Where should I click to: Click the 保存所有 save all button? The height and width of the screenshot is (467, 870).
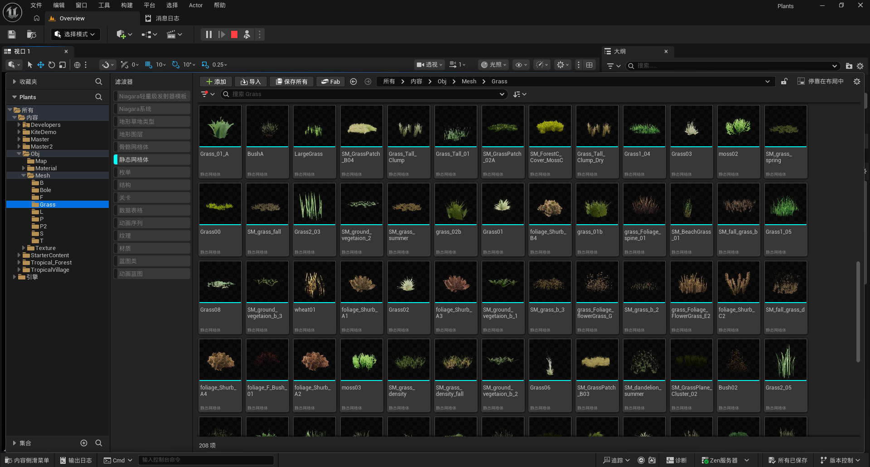(x=292, y=82)
